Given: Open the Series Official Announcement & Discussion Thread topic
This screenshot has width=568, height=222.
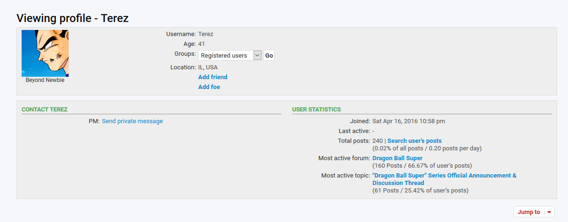Looking at the screenshot, I should [x=444, y=179].
